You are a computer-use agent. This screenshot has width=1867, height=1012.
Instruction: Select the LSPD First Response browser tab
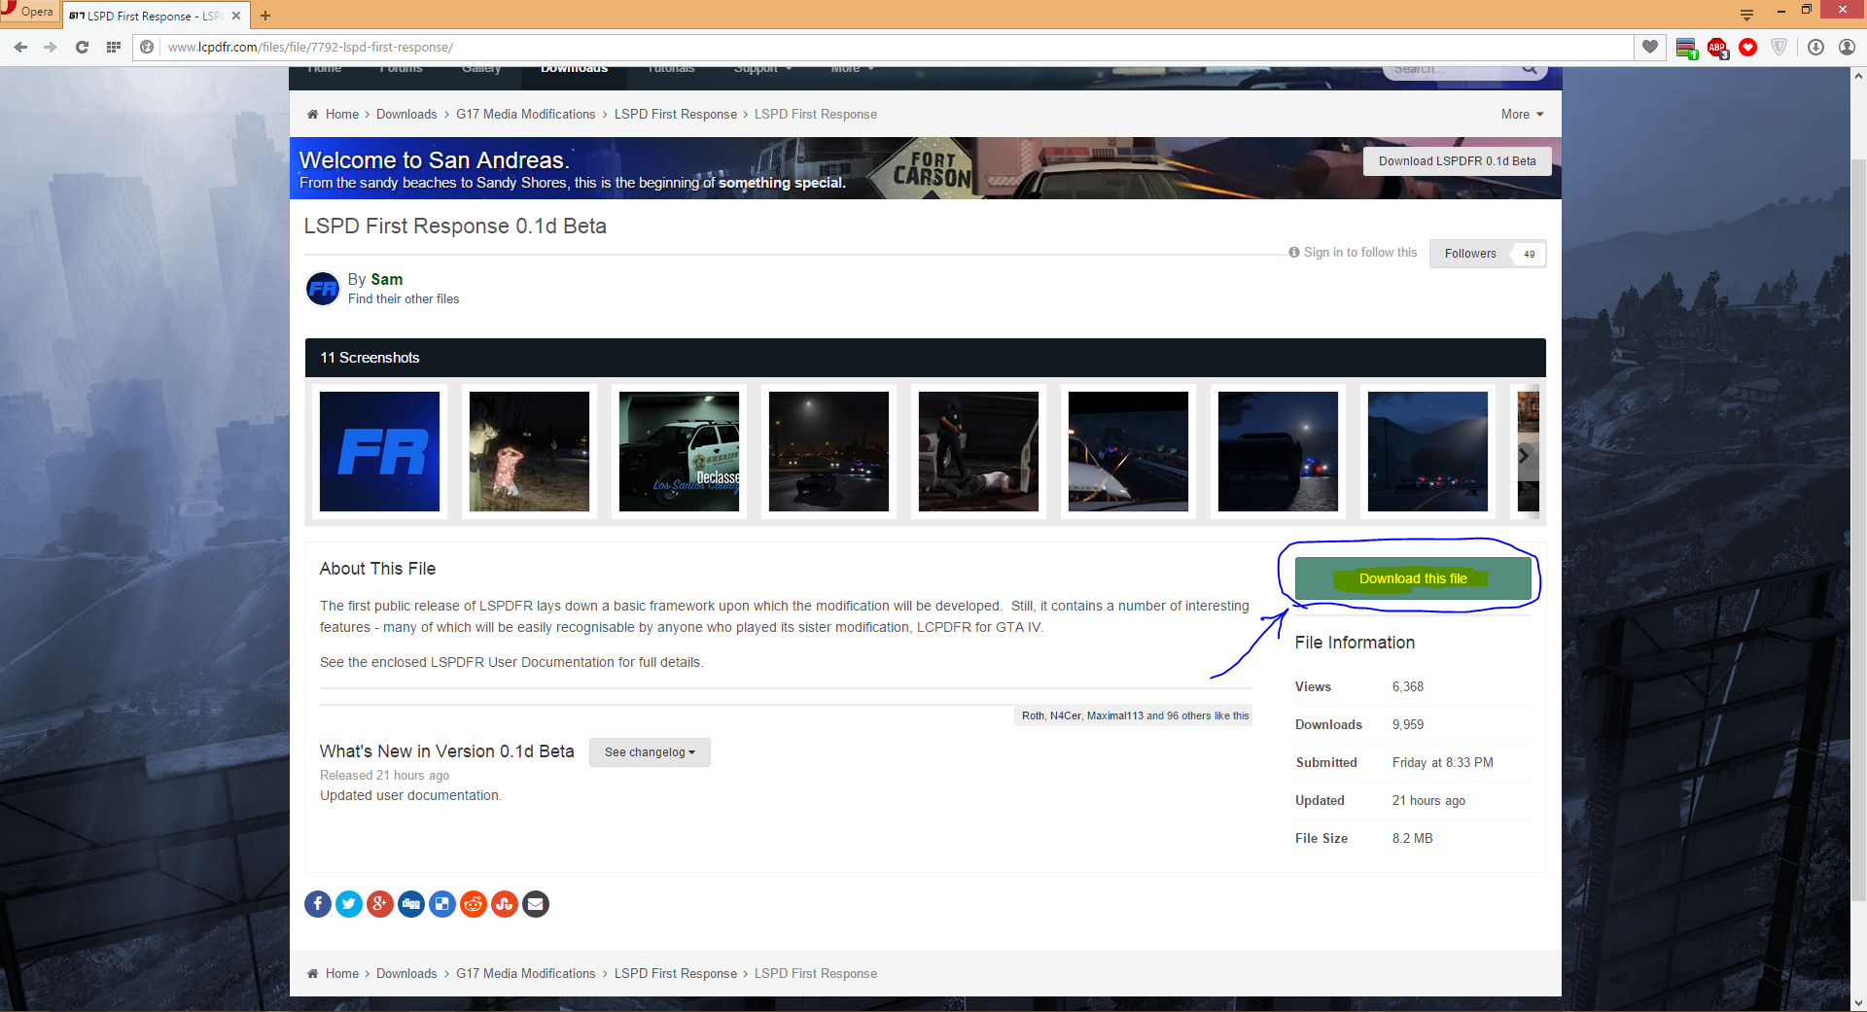coord(156,16)
